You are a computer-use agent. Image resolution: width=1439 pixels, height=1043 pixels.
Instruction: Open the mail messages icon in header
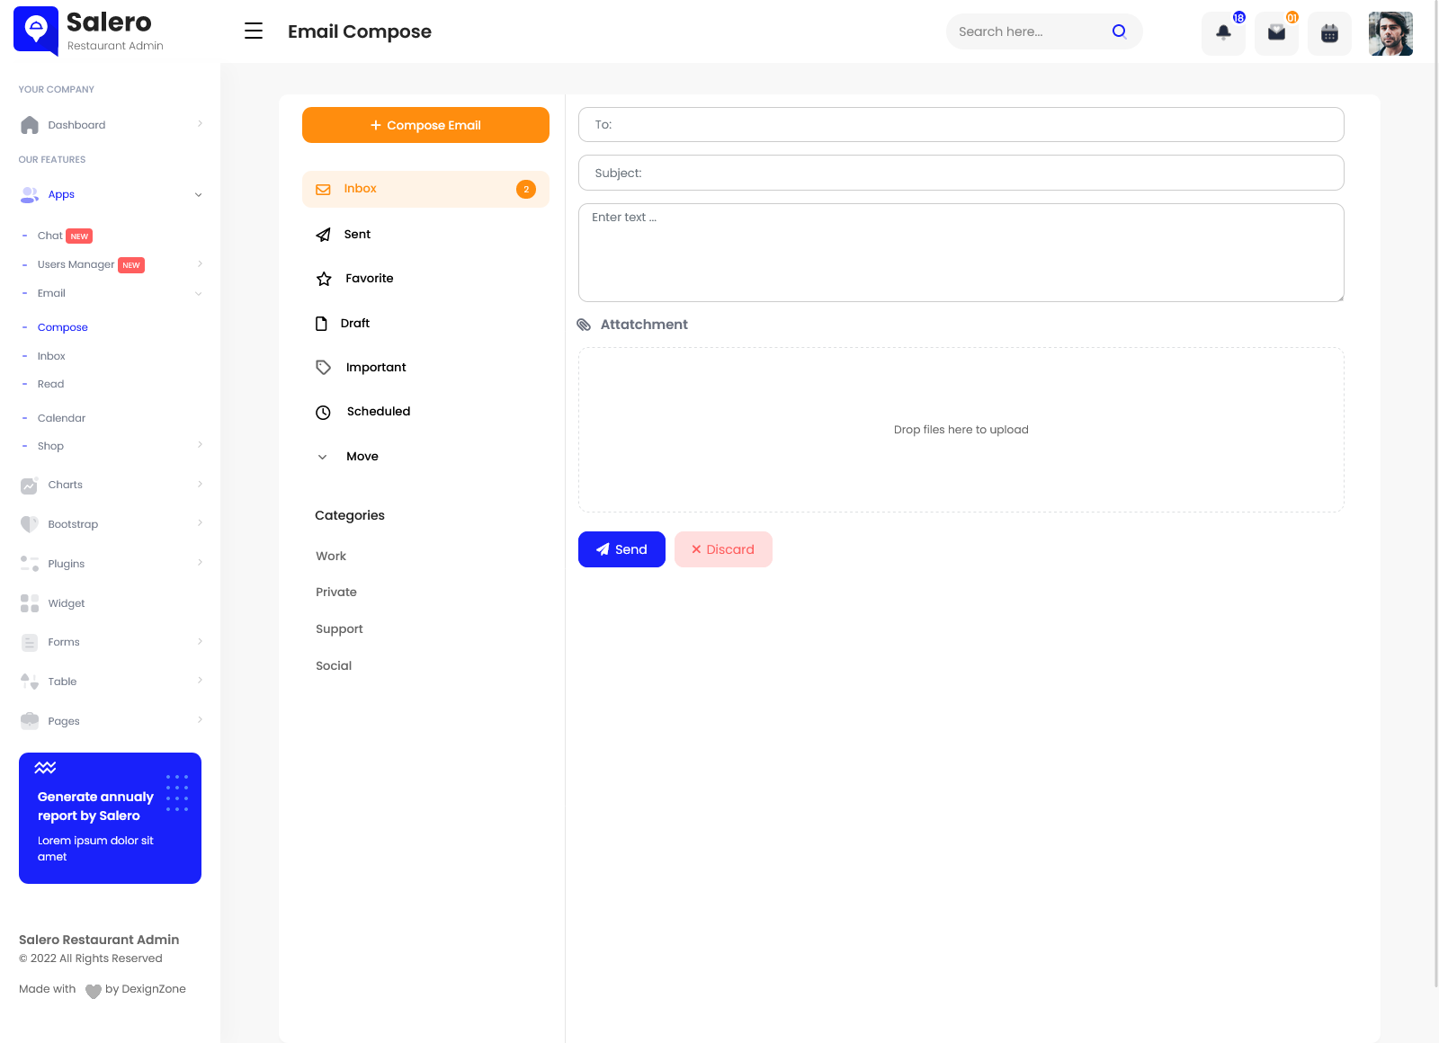[1276, 33]
